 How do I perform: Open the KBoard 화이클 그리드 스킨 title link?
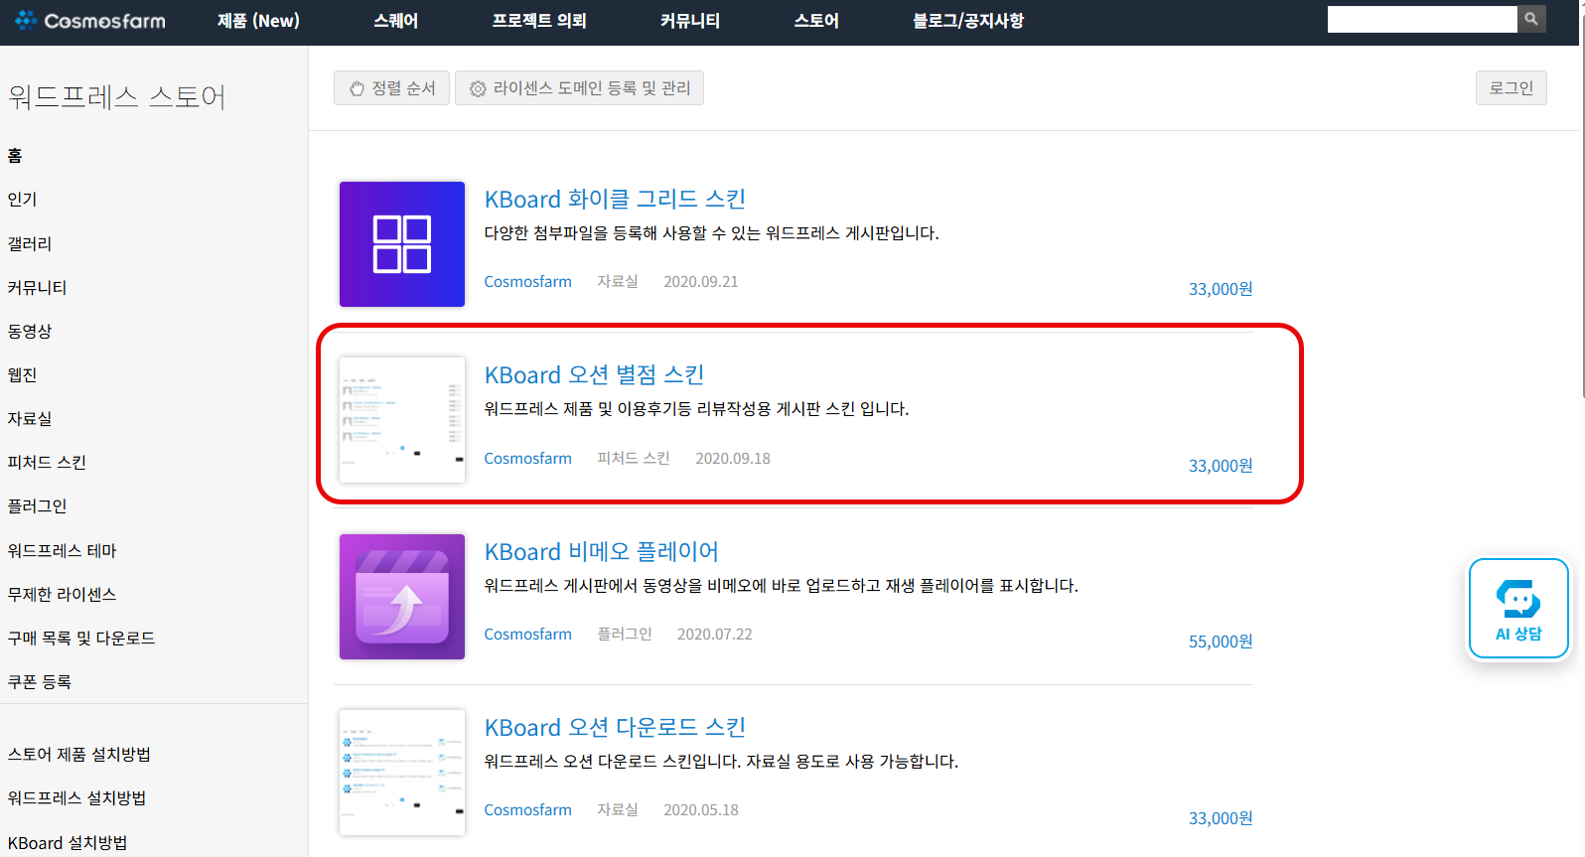click(615, 200)
